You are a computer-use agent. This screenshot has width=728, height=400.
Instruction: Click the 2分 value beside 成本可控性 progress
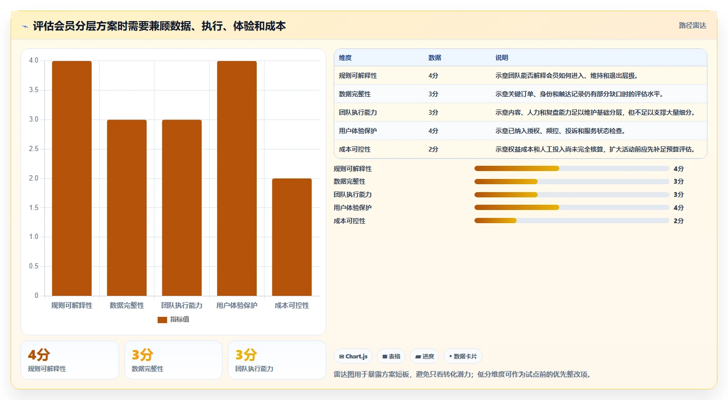pyautogui.click(x=678, y=221)
